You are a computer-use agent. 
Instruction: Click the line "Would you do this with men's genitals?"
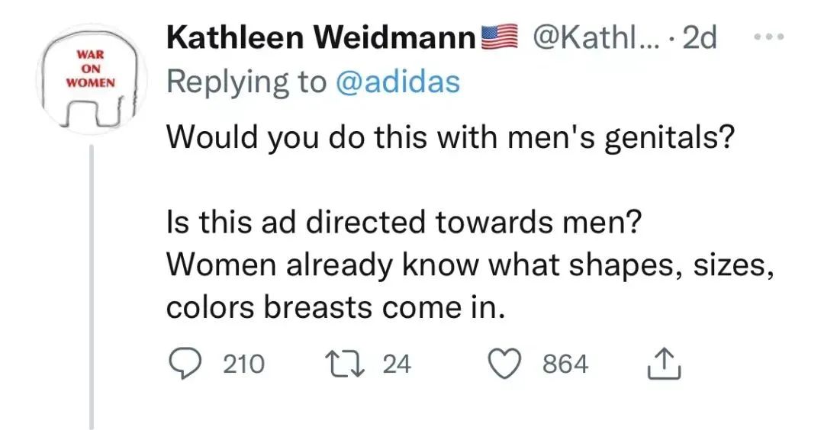tap(449, 138)
